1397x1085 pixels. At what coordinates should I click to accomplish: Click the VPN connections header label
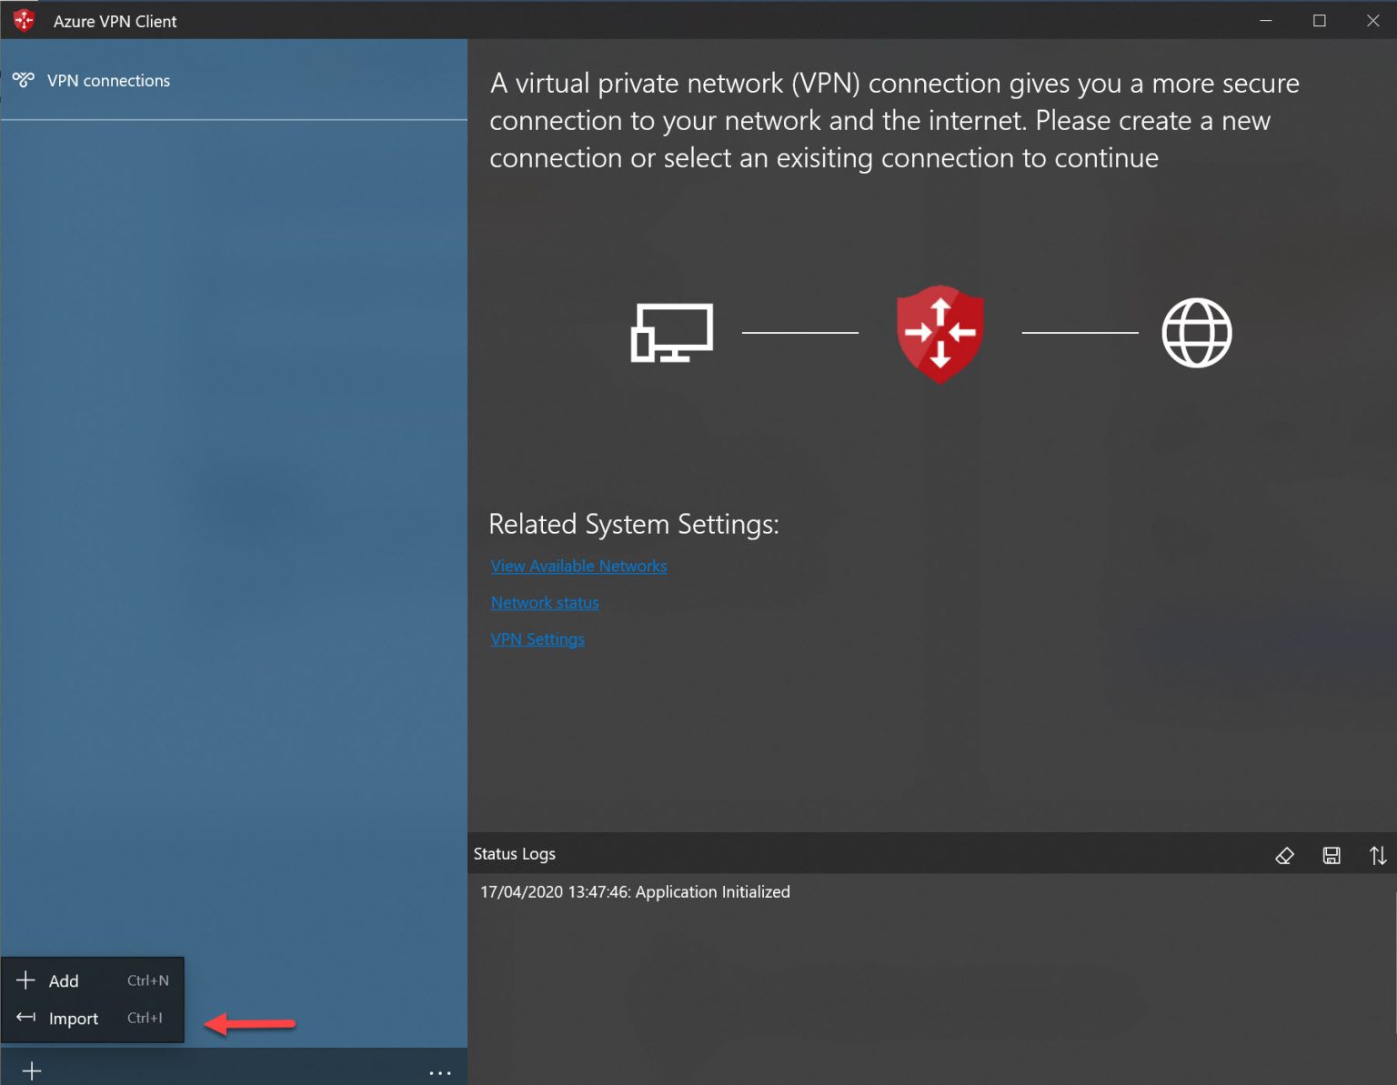click(108, 80)
